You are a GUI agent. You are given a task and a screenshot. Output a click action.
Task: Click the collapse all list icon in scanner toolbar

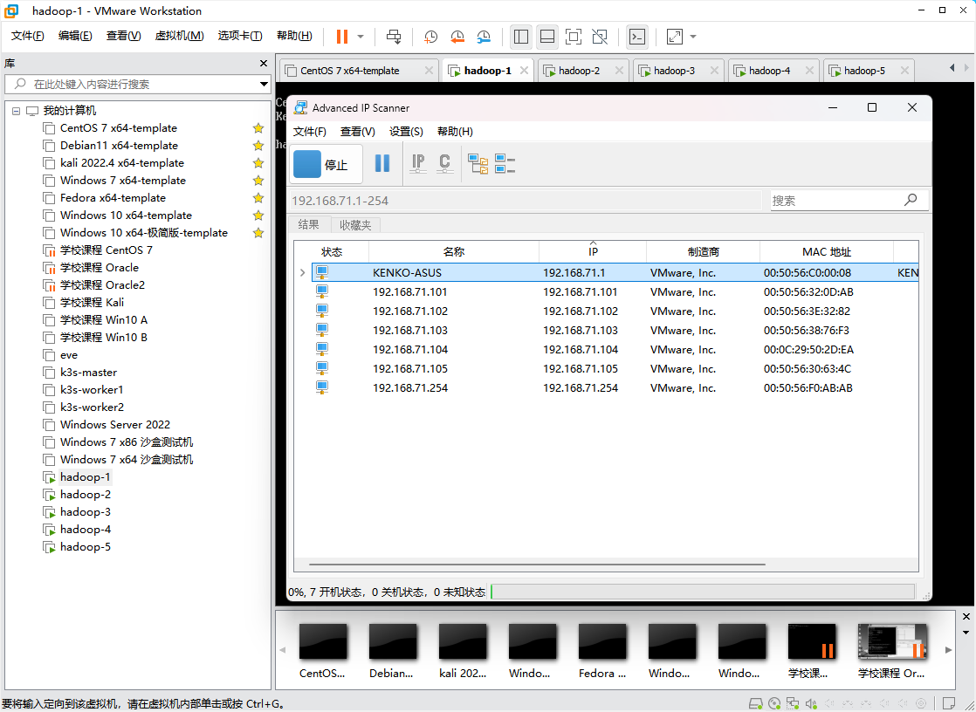[x=505, y=163]
